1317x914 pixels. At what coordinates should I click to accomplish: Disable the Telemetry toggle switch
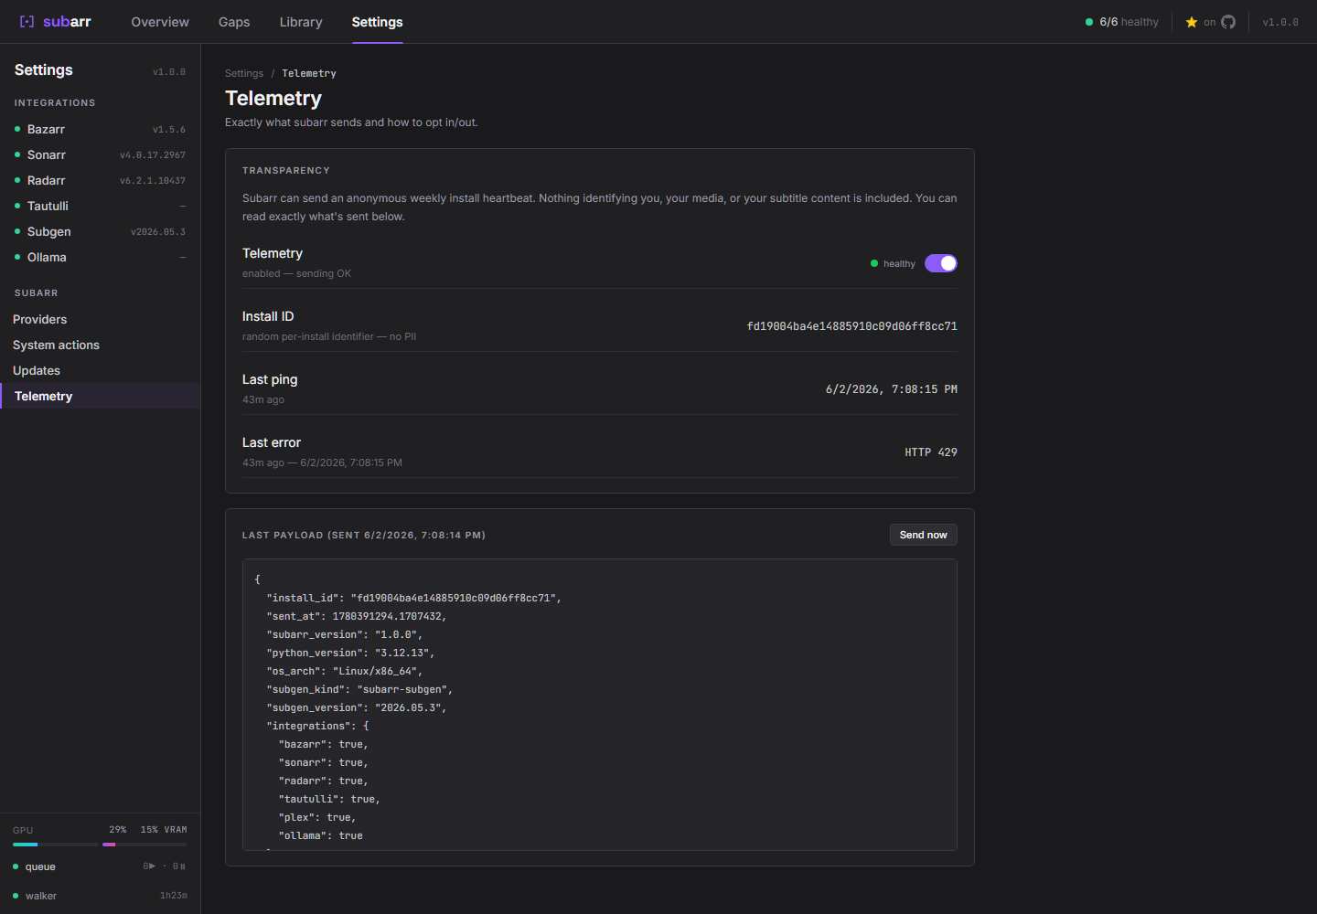pyautogui.click(x=941, y=263)
